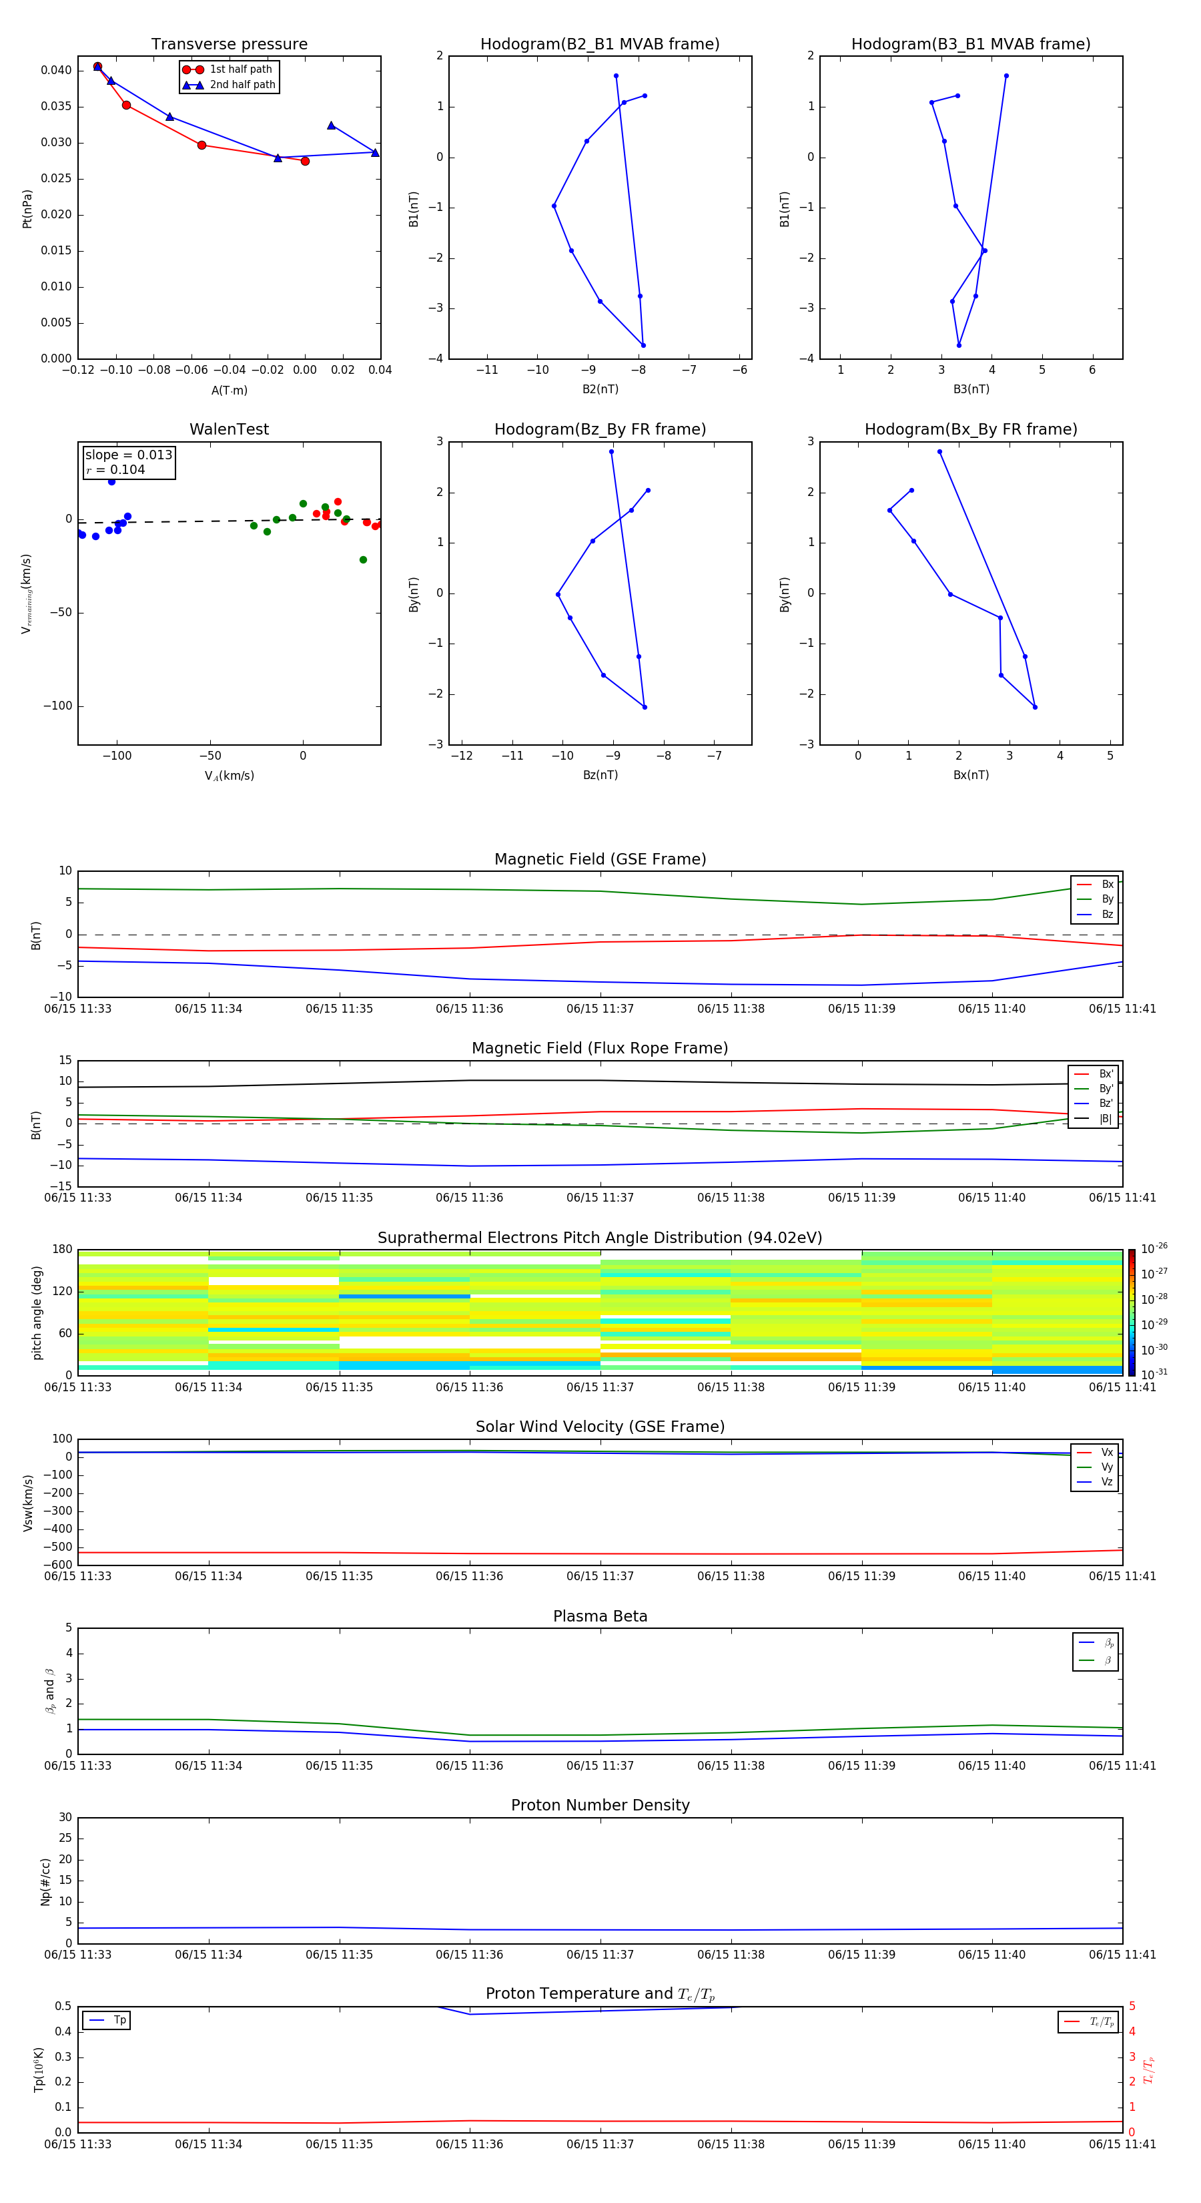1201x2203 pixels.
Task: Click the 'Magnetic Field (Flux Rope Frame)' title
Action: [600, 1049]
